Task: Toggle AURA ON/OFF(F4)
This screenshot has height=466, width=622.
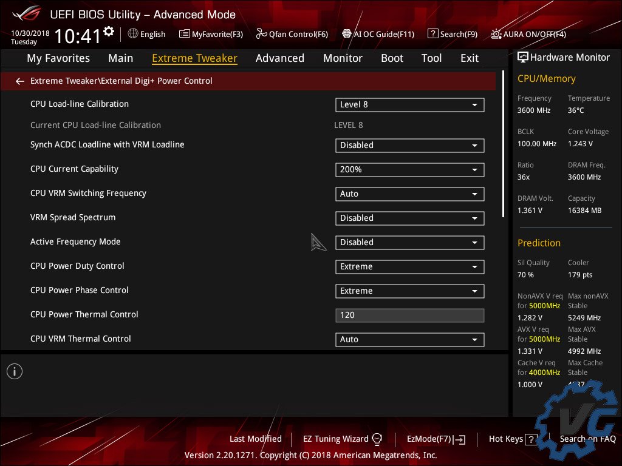Action: point(528,34)
